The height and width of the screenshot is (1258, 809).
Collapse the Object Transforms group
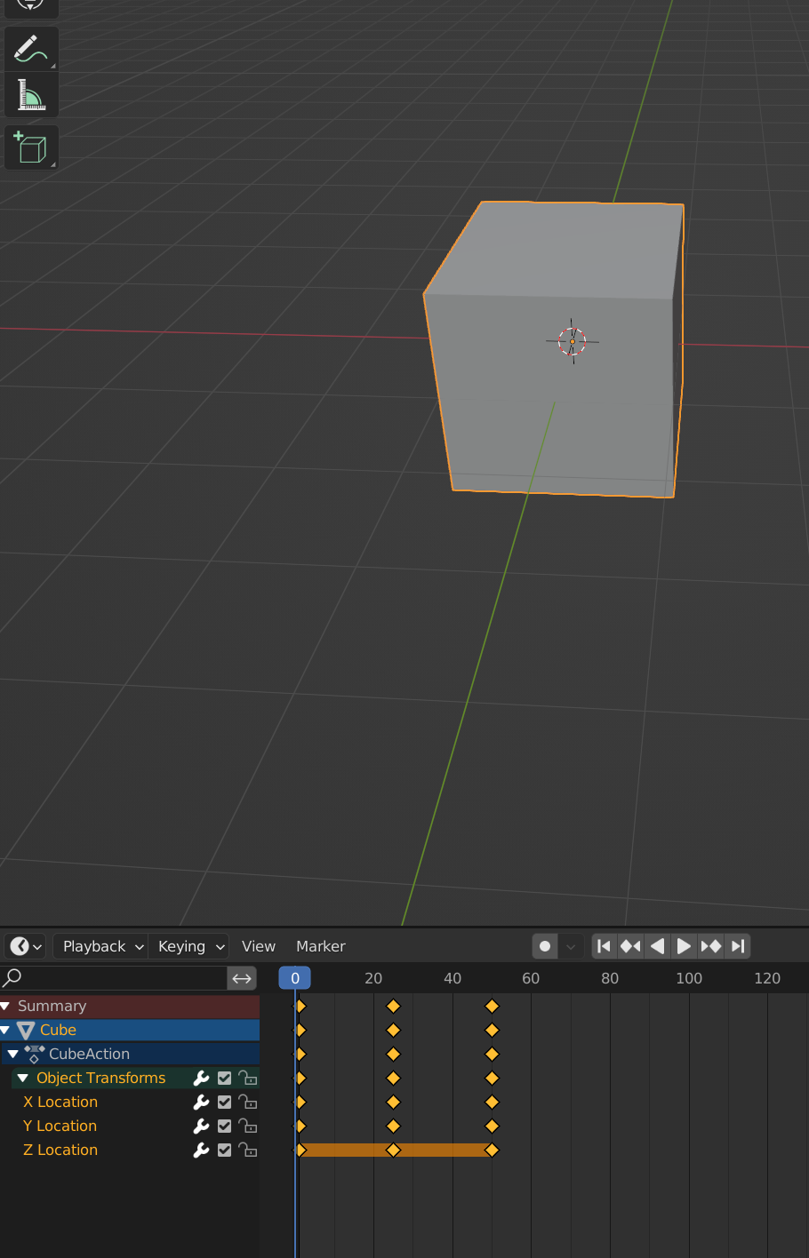pyautogui.click(x=22, y=1078)
